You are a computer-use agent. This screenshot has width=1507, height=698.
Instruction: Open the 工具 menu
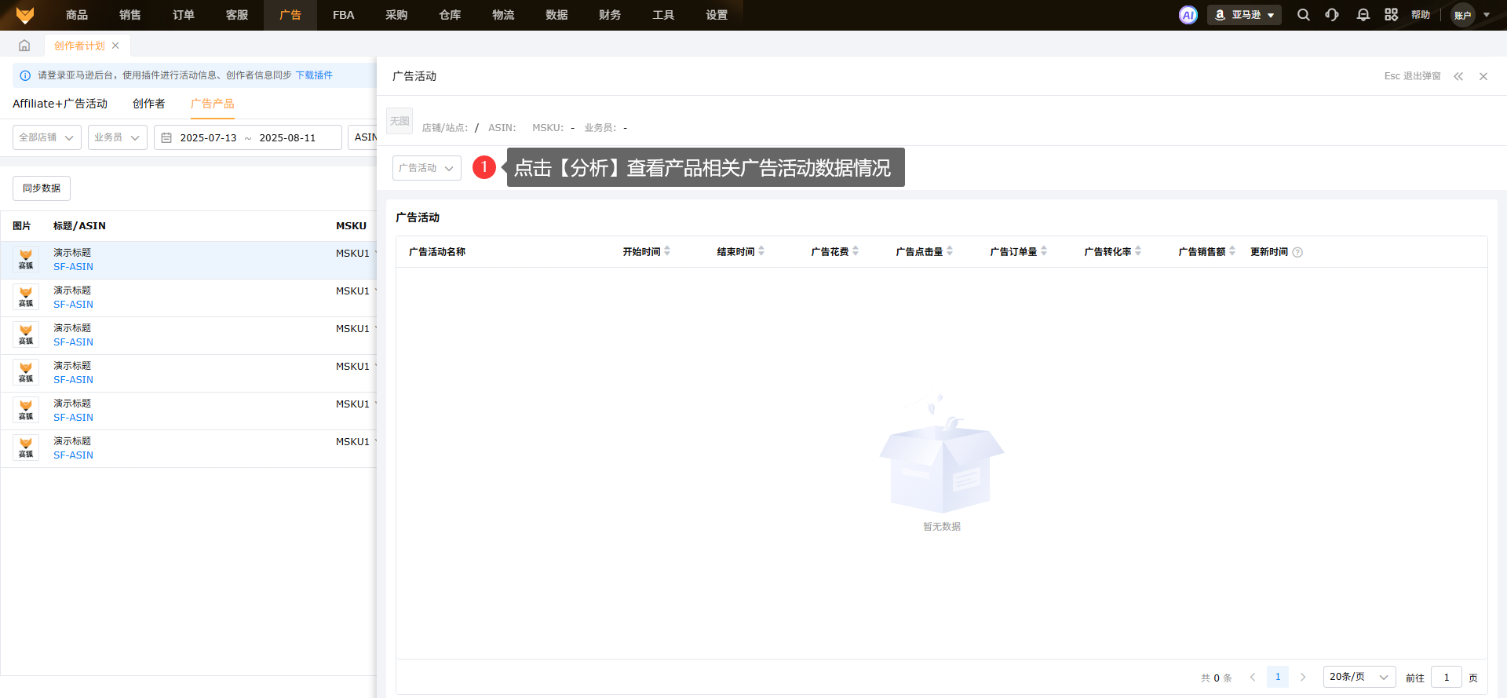tap(664, 15)
